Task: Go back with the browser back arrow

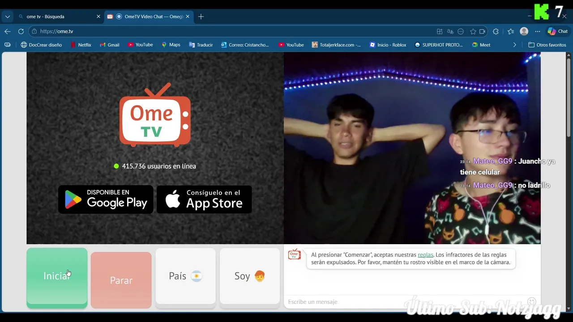Action: [x=8, y=31]
